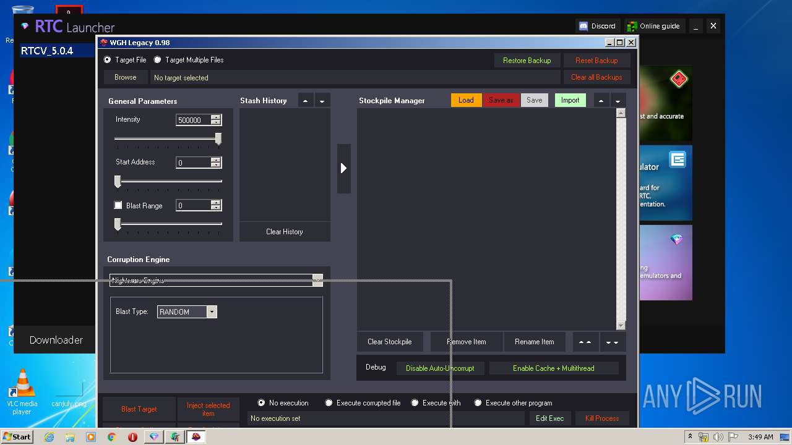Move stockpile item to bottom
The width and height of the screenshot is (792, 445).
click(x=612, y=342)
